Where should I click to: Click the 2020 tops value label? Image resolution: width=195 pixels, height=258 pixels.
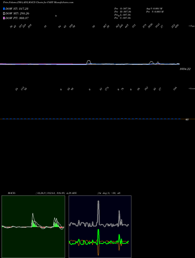(151, 26)
